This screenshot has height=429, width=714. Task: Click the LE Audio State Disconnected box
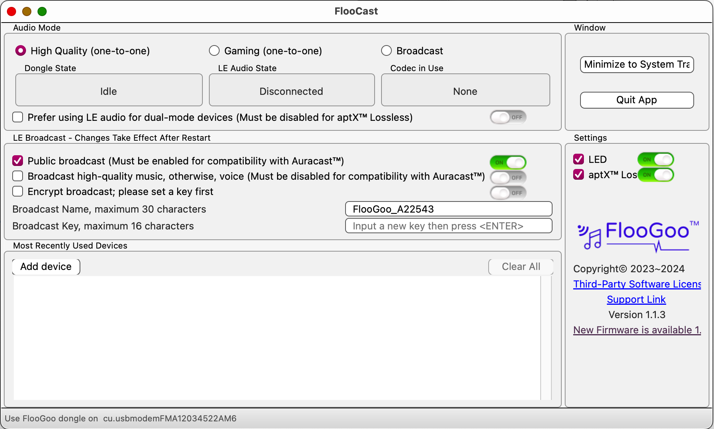point(292,90)
